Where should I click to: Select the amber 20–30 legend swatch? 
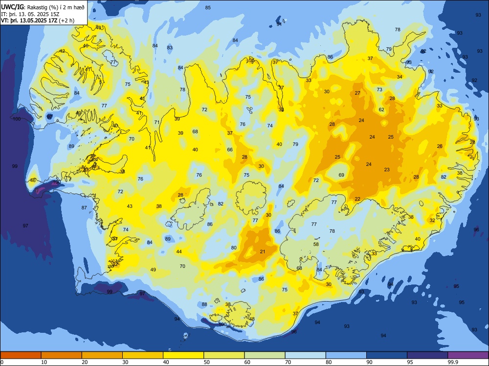tap(102, 355)
